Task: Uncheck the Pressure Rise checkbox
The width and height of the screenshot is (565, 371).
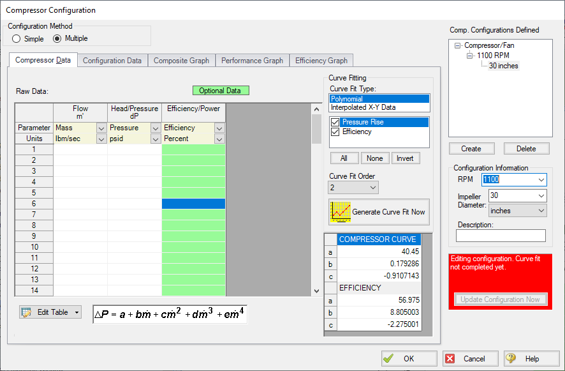Action: click(x=335, y=122)
